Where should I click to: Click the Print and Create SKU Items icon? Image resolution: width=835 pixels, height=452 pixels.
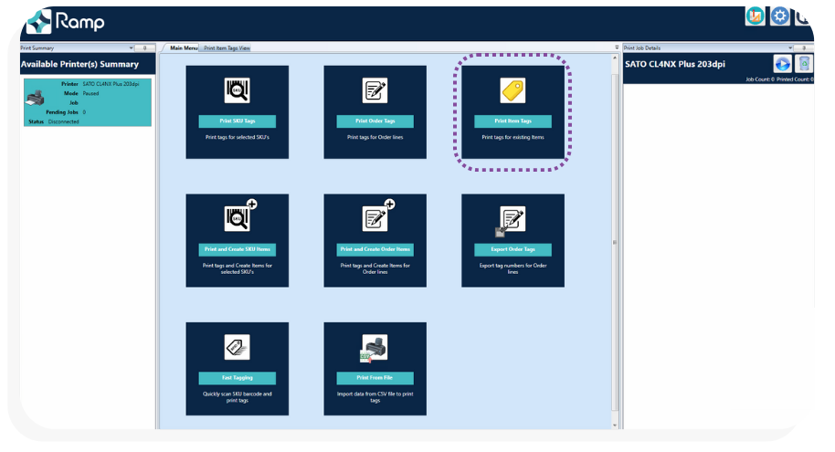(238, 217)
